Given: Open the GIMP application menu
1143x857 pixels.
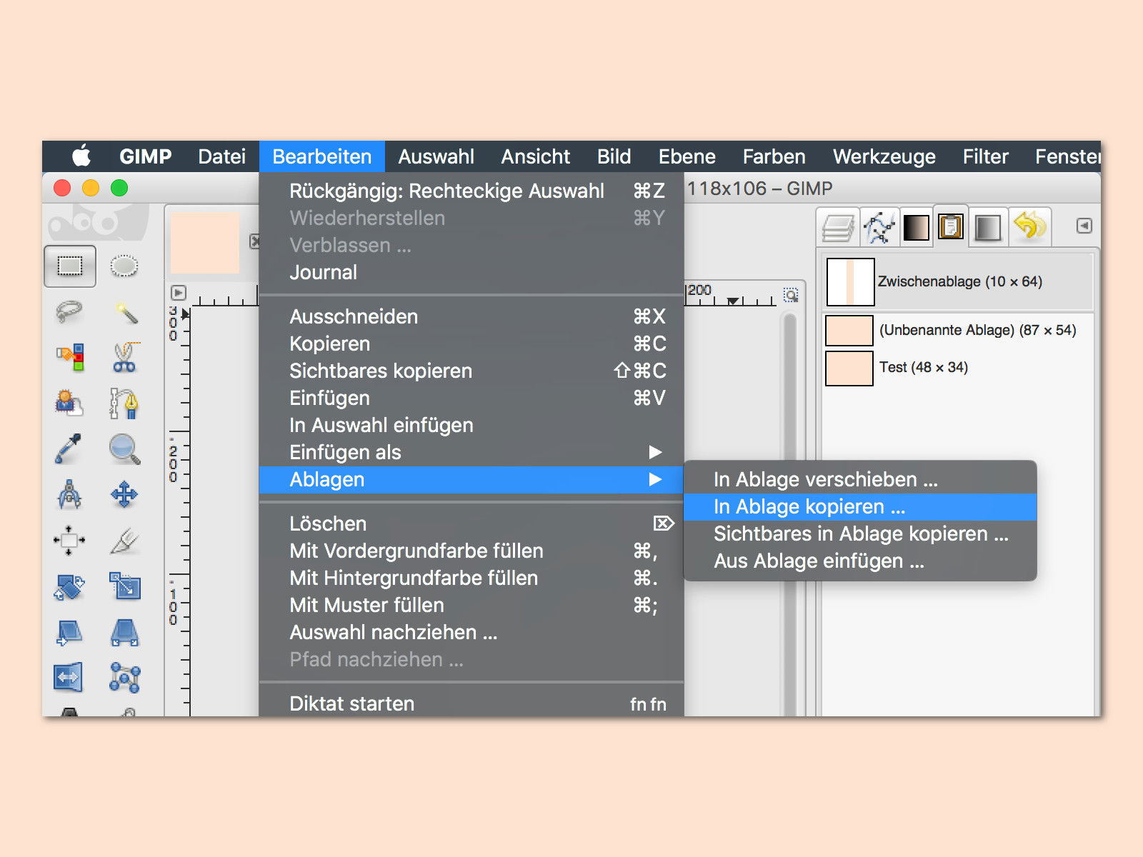Looking at the screenshot, I should pyautogui.click(x=145, y=156).
